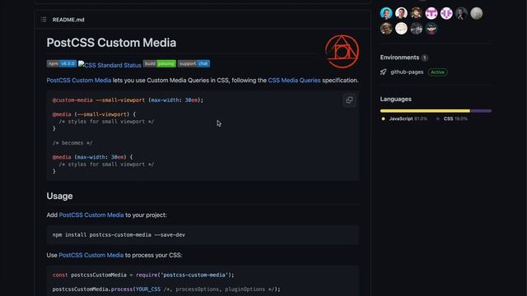527x296 pixels.
Task: Click the Environments count badge
Action: 425,58
